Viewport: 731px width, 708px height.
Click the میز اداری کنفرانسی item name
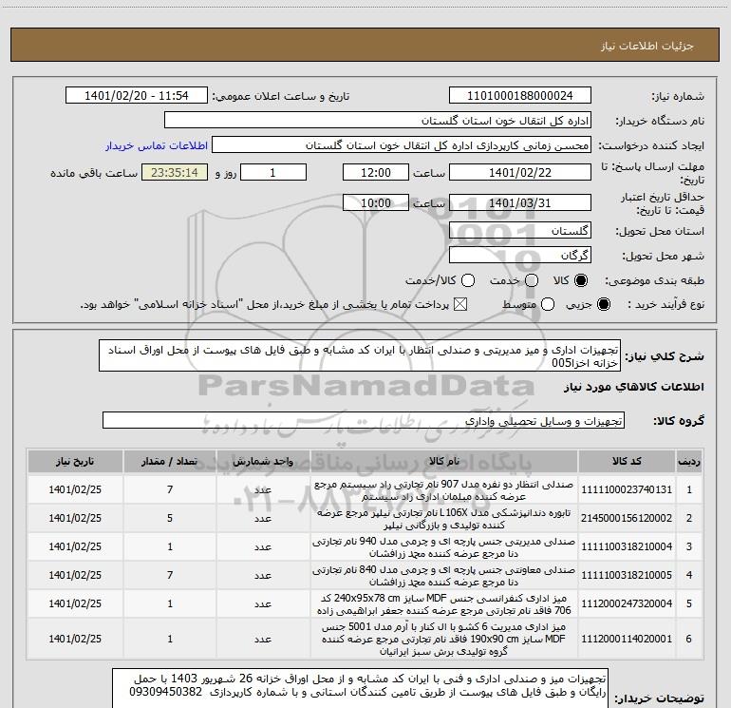click(444, 603)
